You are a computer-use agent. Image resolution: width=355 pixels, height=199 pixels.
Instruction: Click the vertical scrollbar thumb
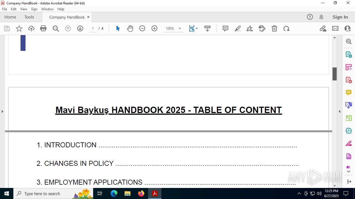click(x=334, y=74)
